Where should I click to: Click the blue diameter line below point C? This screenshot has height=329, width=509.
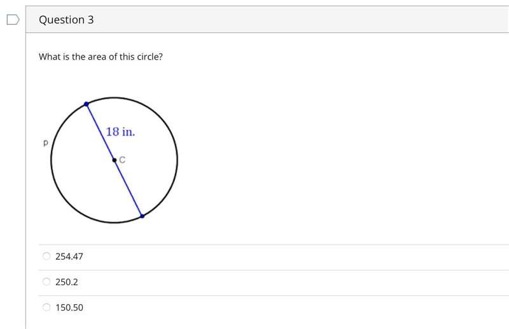coord(129,188)
